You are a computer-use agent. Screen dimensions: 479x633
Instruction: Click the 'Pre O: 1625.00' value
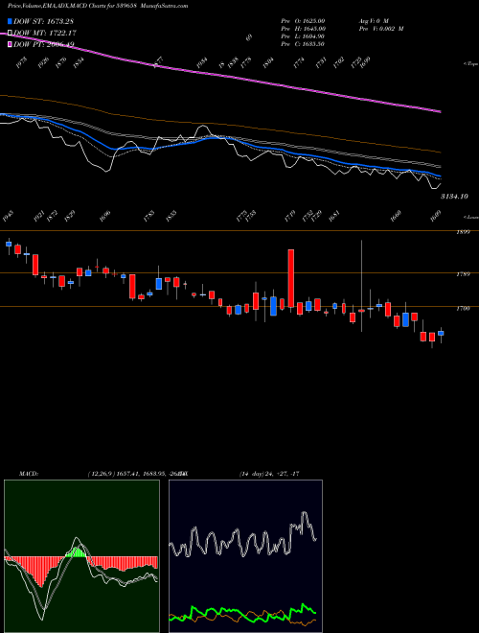click(x=303, y=20)
